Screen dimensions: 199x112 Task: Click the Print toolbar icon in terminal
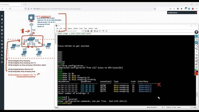(91, 31)
